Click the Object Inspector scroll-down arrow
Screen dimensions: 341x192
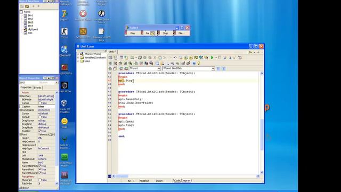(x=56, y=183)
